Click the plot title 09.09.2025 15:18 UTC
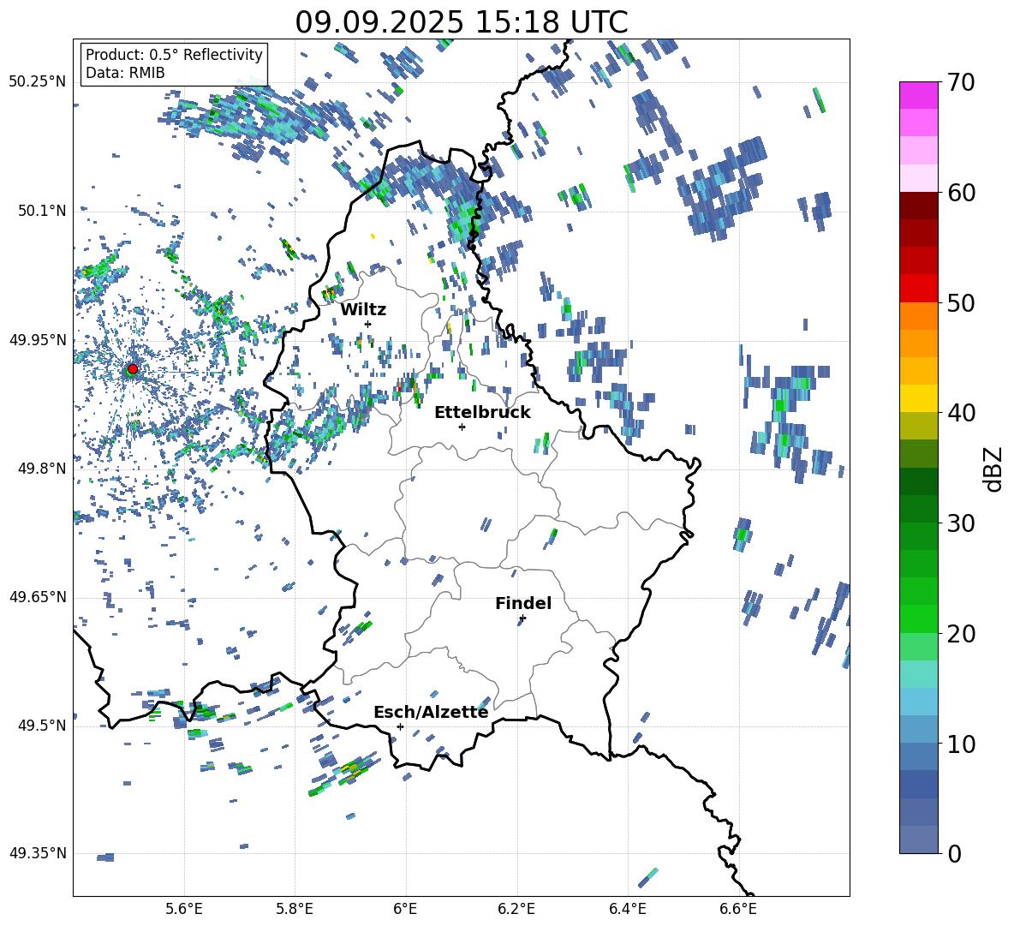This screenshot has width=1014, height=926. pyautogui.click(x=462, y=22)
